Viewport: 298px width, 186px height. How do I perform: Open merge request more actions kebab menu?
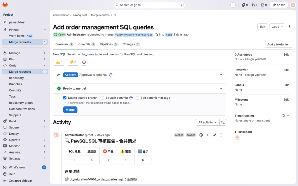(x=290, y=27)
